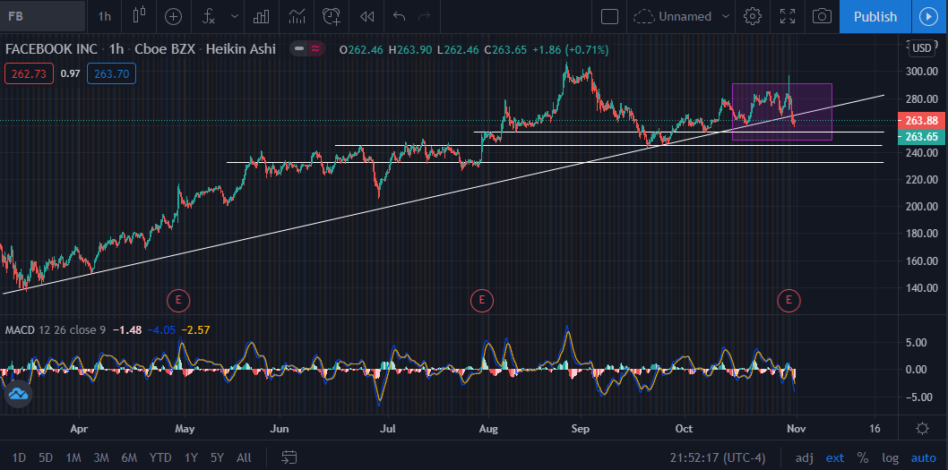Toggle the indicator values pill next to Heikin Ashi

(x=307, y=49)
